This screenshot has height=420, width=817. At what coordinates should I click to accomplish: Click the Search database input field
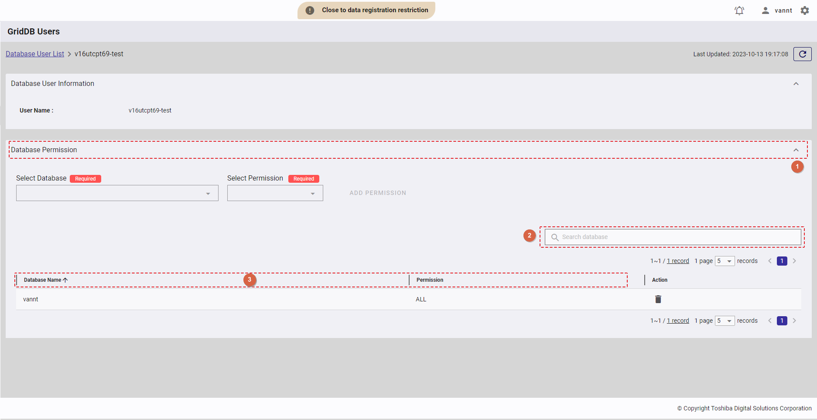[673, 237]
